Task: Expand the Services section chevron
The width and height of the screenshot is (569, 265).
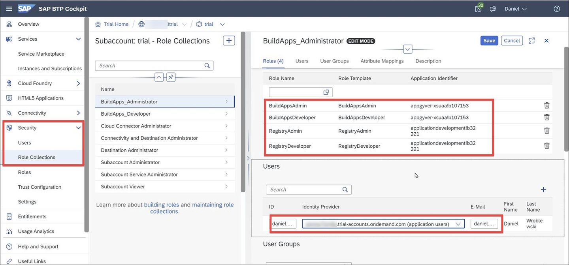Action: [x=78, y=39]
